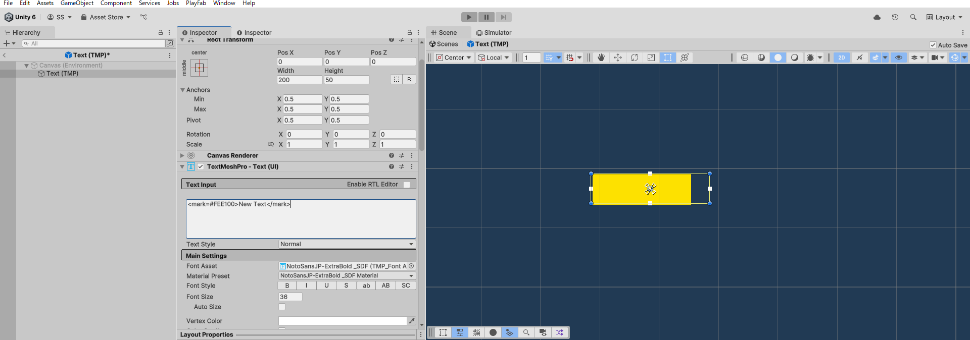The width and height of the screenshot is (970, 340).
Task: Toggle Bold font style
Action: click(x=287, y=286)
